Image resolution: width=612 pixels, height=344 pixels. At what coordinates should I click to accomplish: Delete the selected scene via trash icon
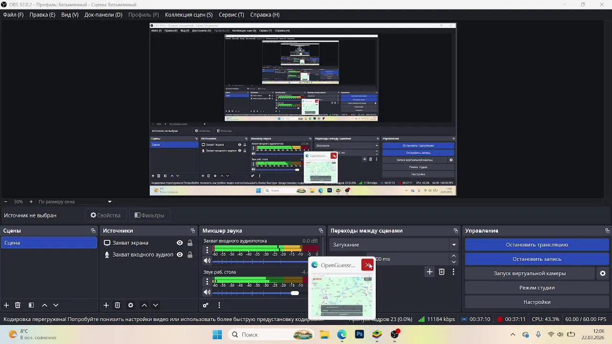(x=18, y=305)
